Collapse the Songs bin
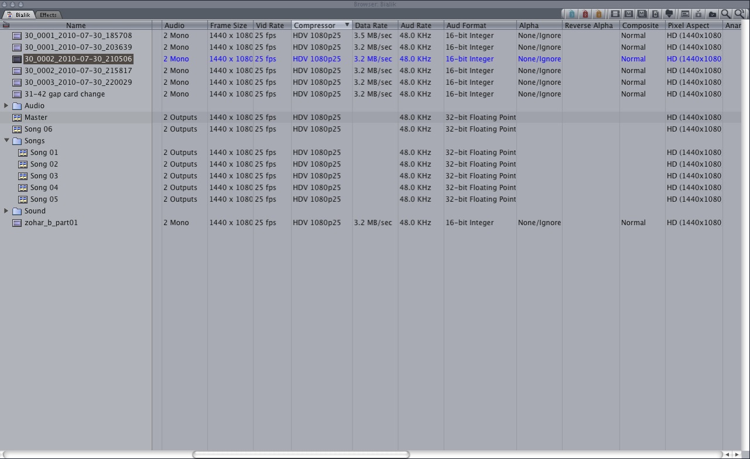 (6, 141)
